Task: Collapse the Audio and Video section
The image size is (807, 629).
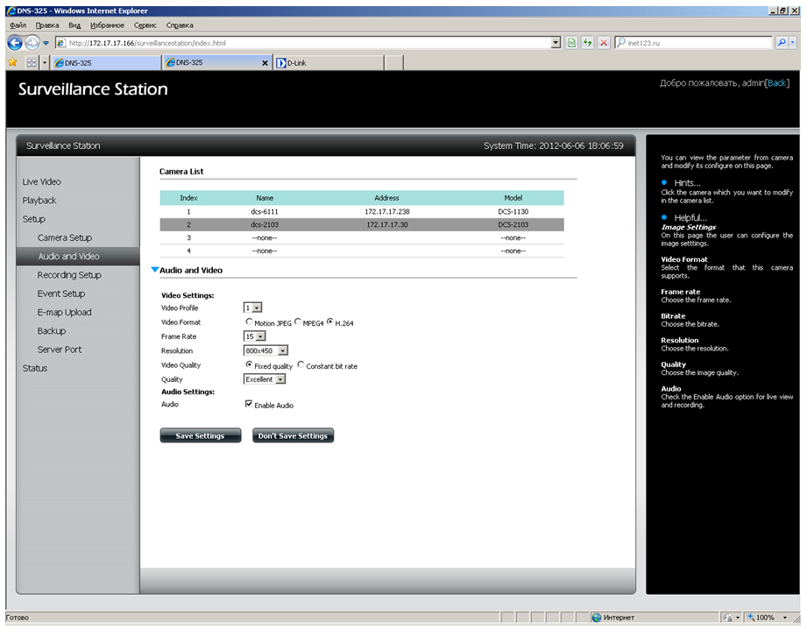Action: click(x=155, y=271)
